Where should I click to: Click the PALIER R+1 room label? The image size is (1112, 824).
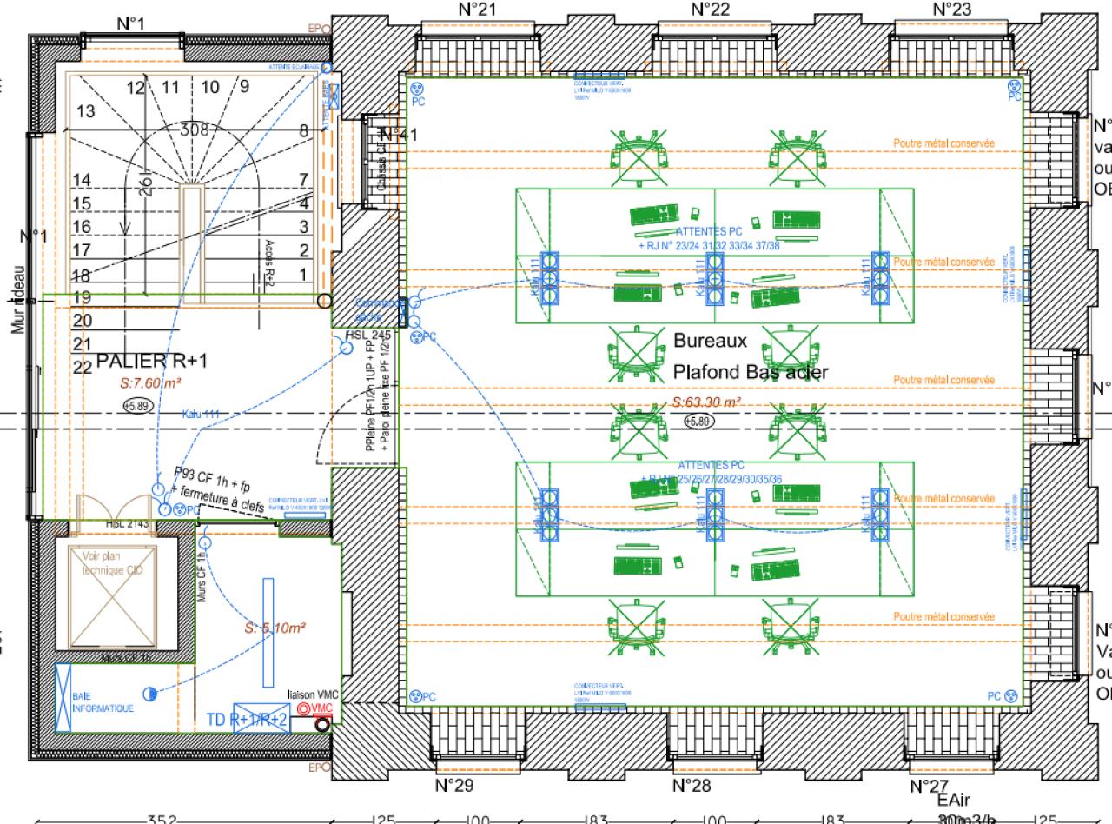tap(151, 362)
